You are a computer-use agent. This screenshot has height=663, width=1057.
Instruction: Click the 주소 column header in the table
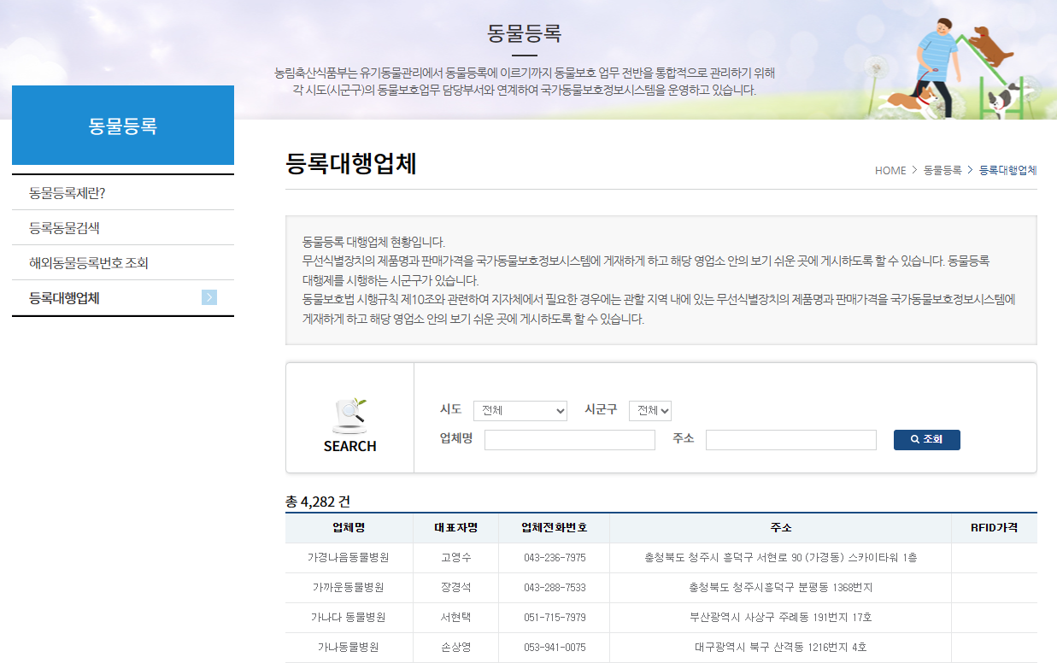780,528
